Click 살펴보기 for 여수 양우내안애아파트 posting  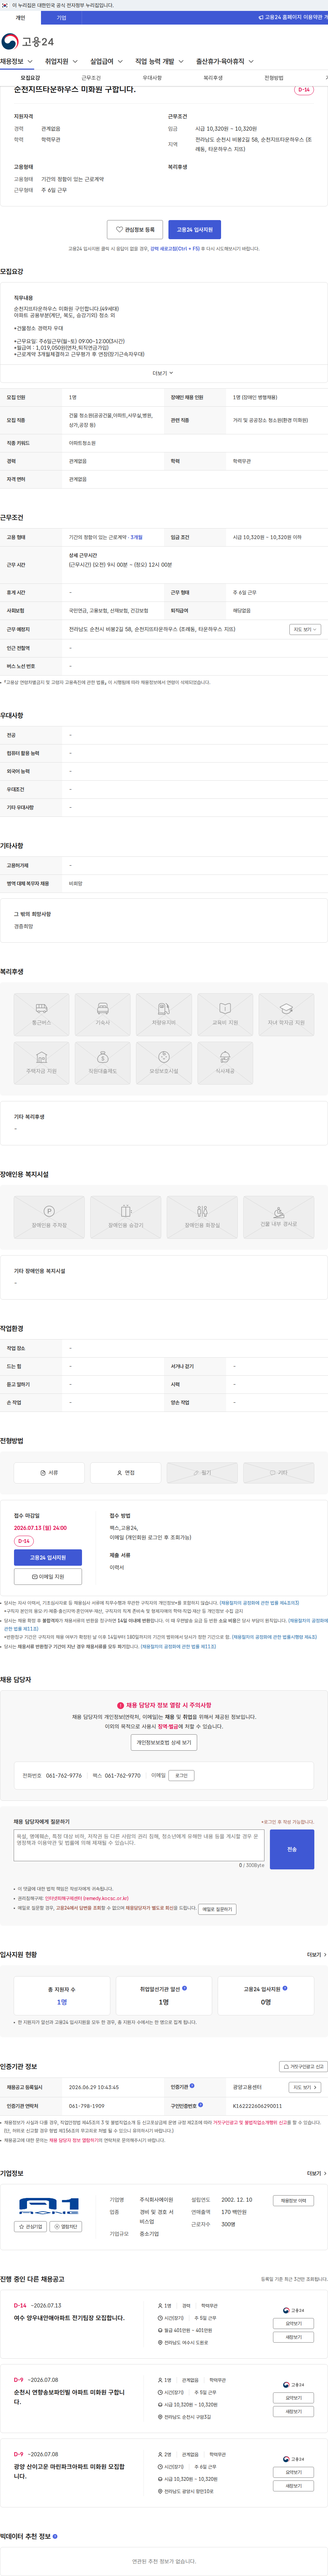point(294,2324)
